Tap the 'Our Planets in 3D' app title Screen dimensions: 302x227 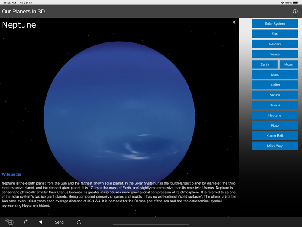coord(23,11)
